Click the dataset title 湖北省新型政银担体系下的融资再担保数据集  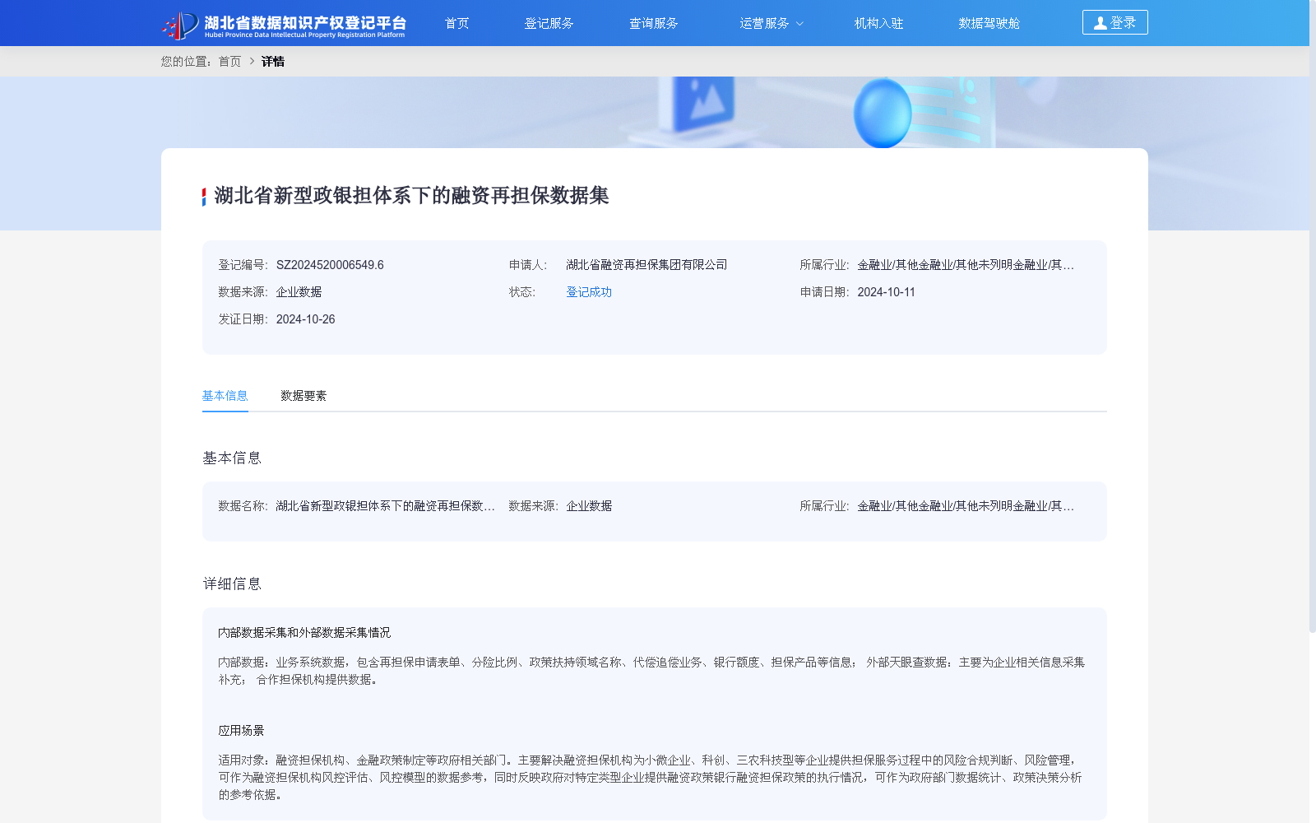point(411,196)
